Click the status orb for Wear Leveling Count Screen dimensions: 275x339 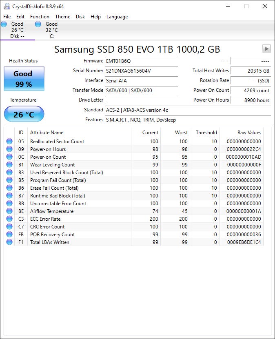pyautogui.click(x=9, y=164)
